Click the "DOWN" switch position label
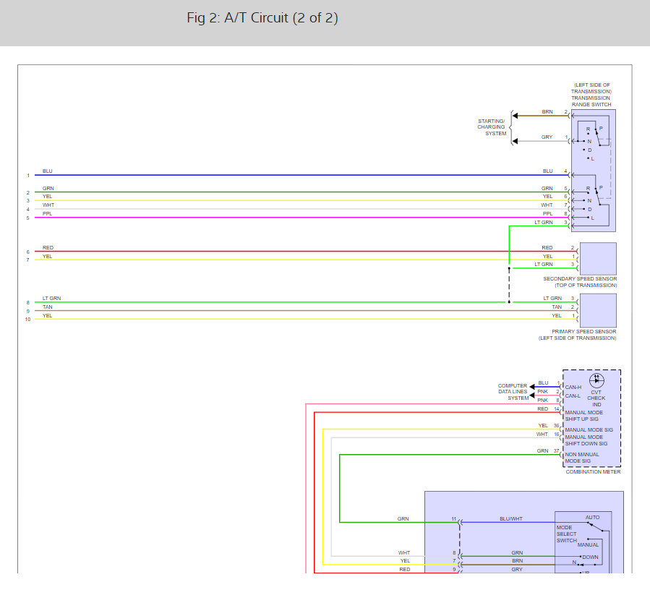 pyautogui.click(x=590, y=557)
